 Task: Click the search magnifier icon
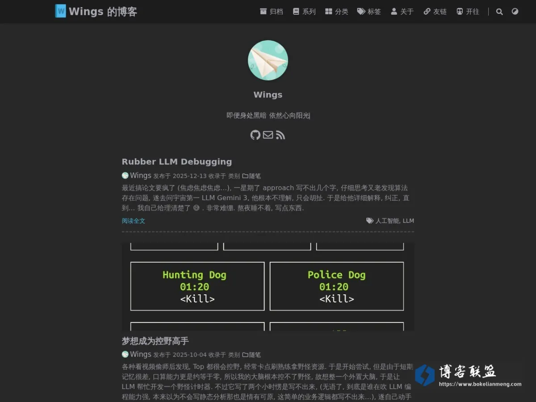(499, 12)
